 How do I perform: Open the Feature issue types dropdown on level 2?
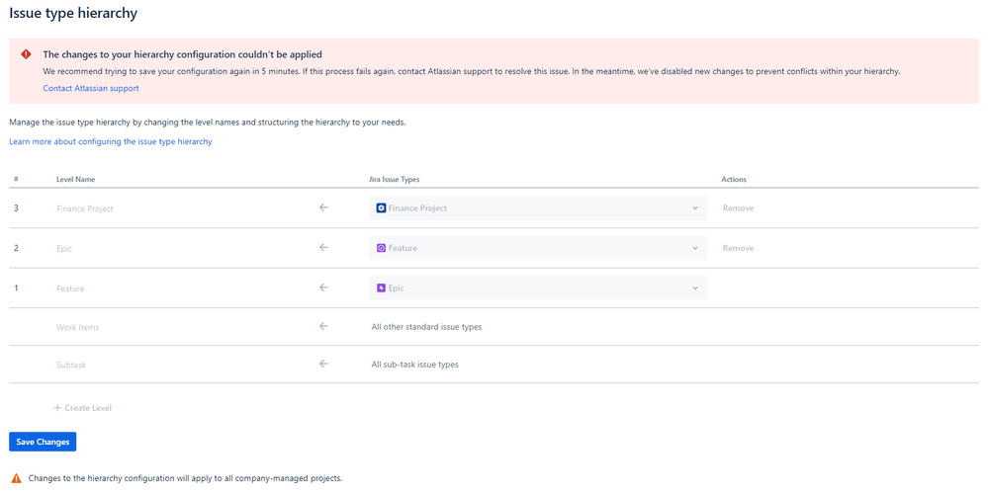click(x=537, y=248)
